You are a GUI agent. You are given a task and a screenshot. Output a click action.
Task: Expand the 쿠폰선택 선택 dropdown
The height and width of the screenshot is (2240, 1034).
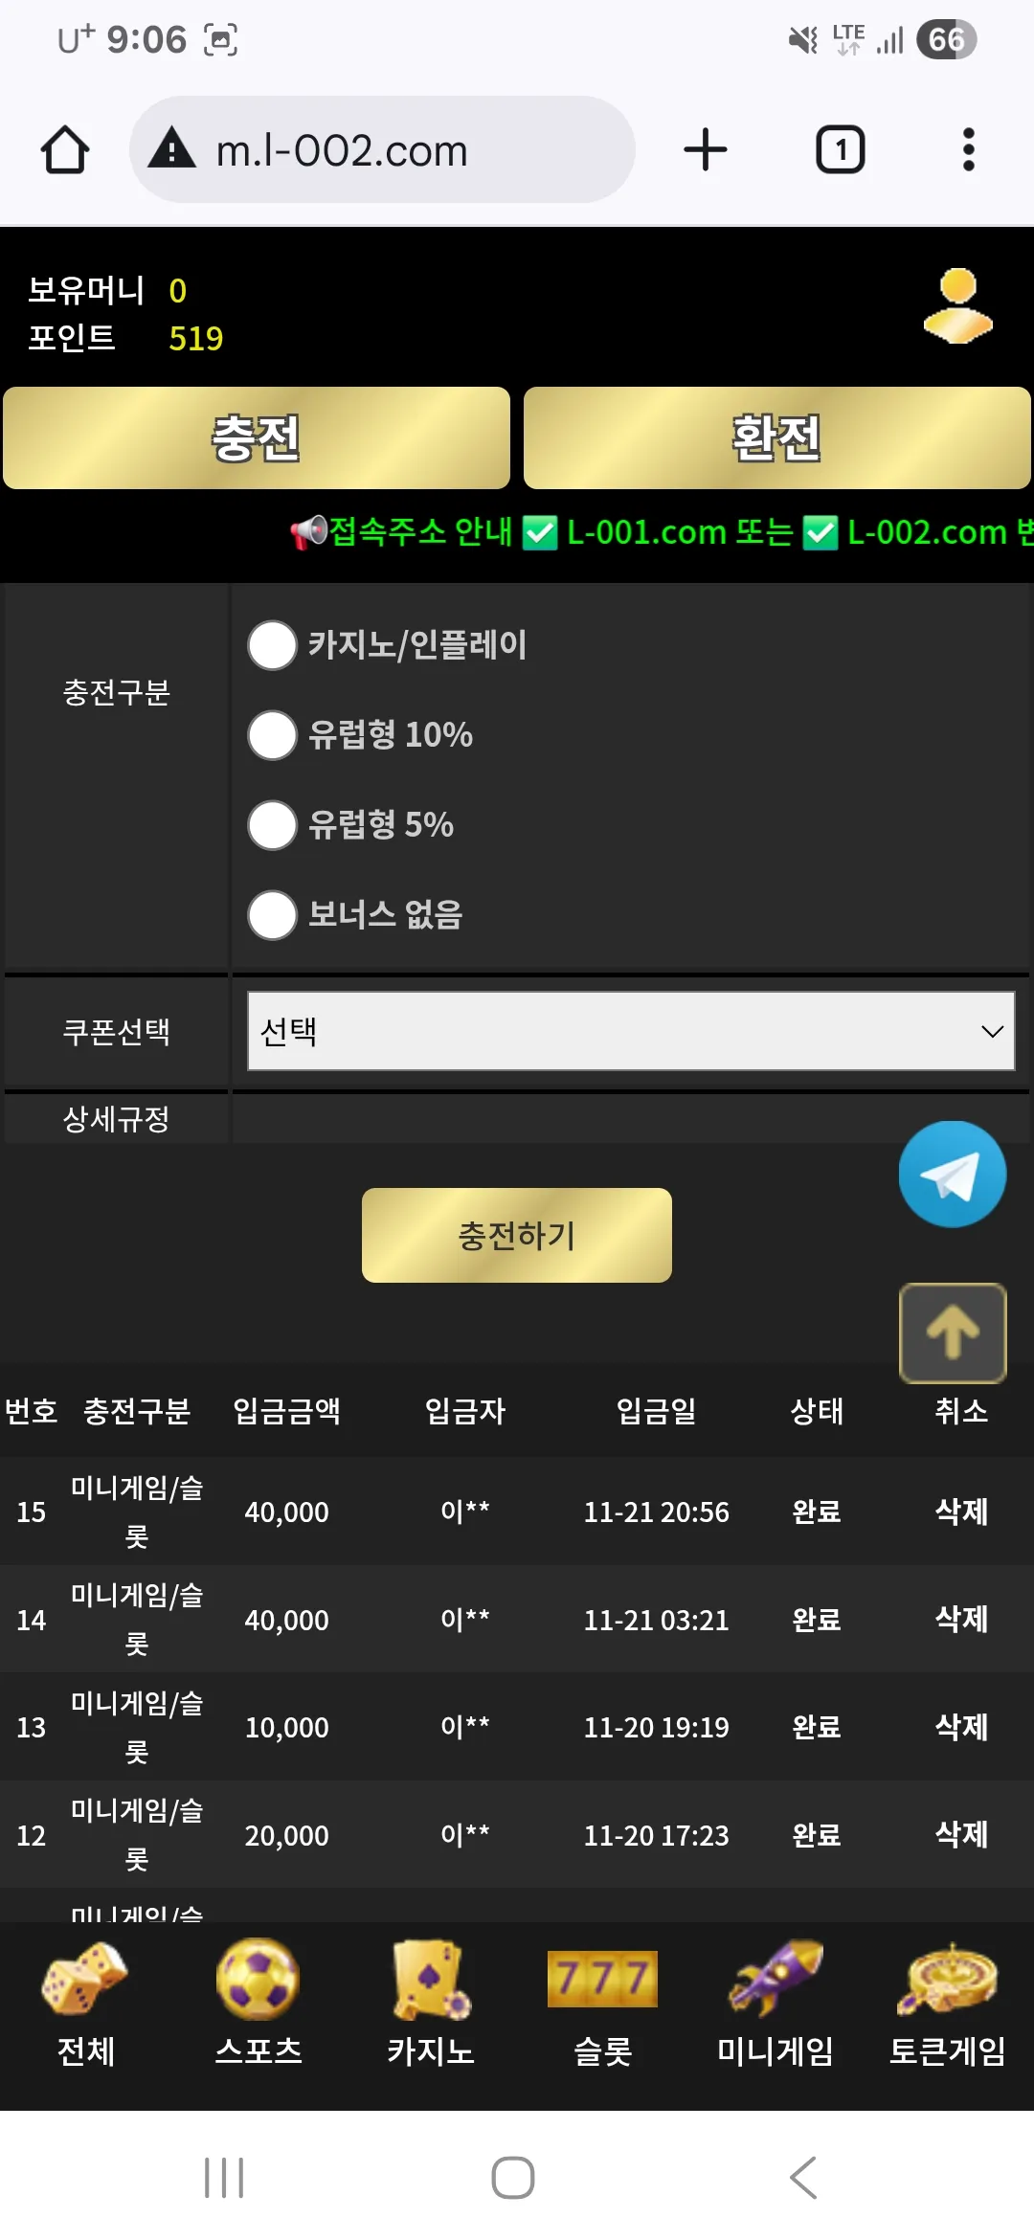[631, 1031]
